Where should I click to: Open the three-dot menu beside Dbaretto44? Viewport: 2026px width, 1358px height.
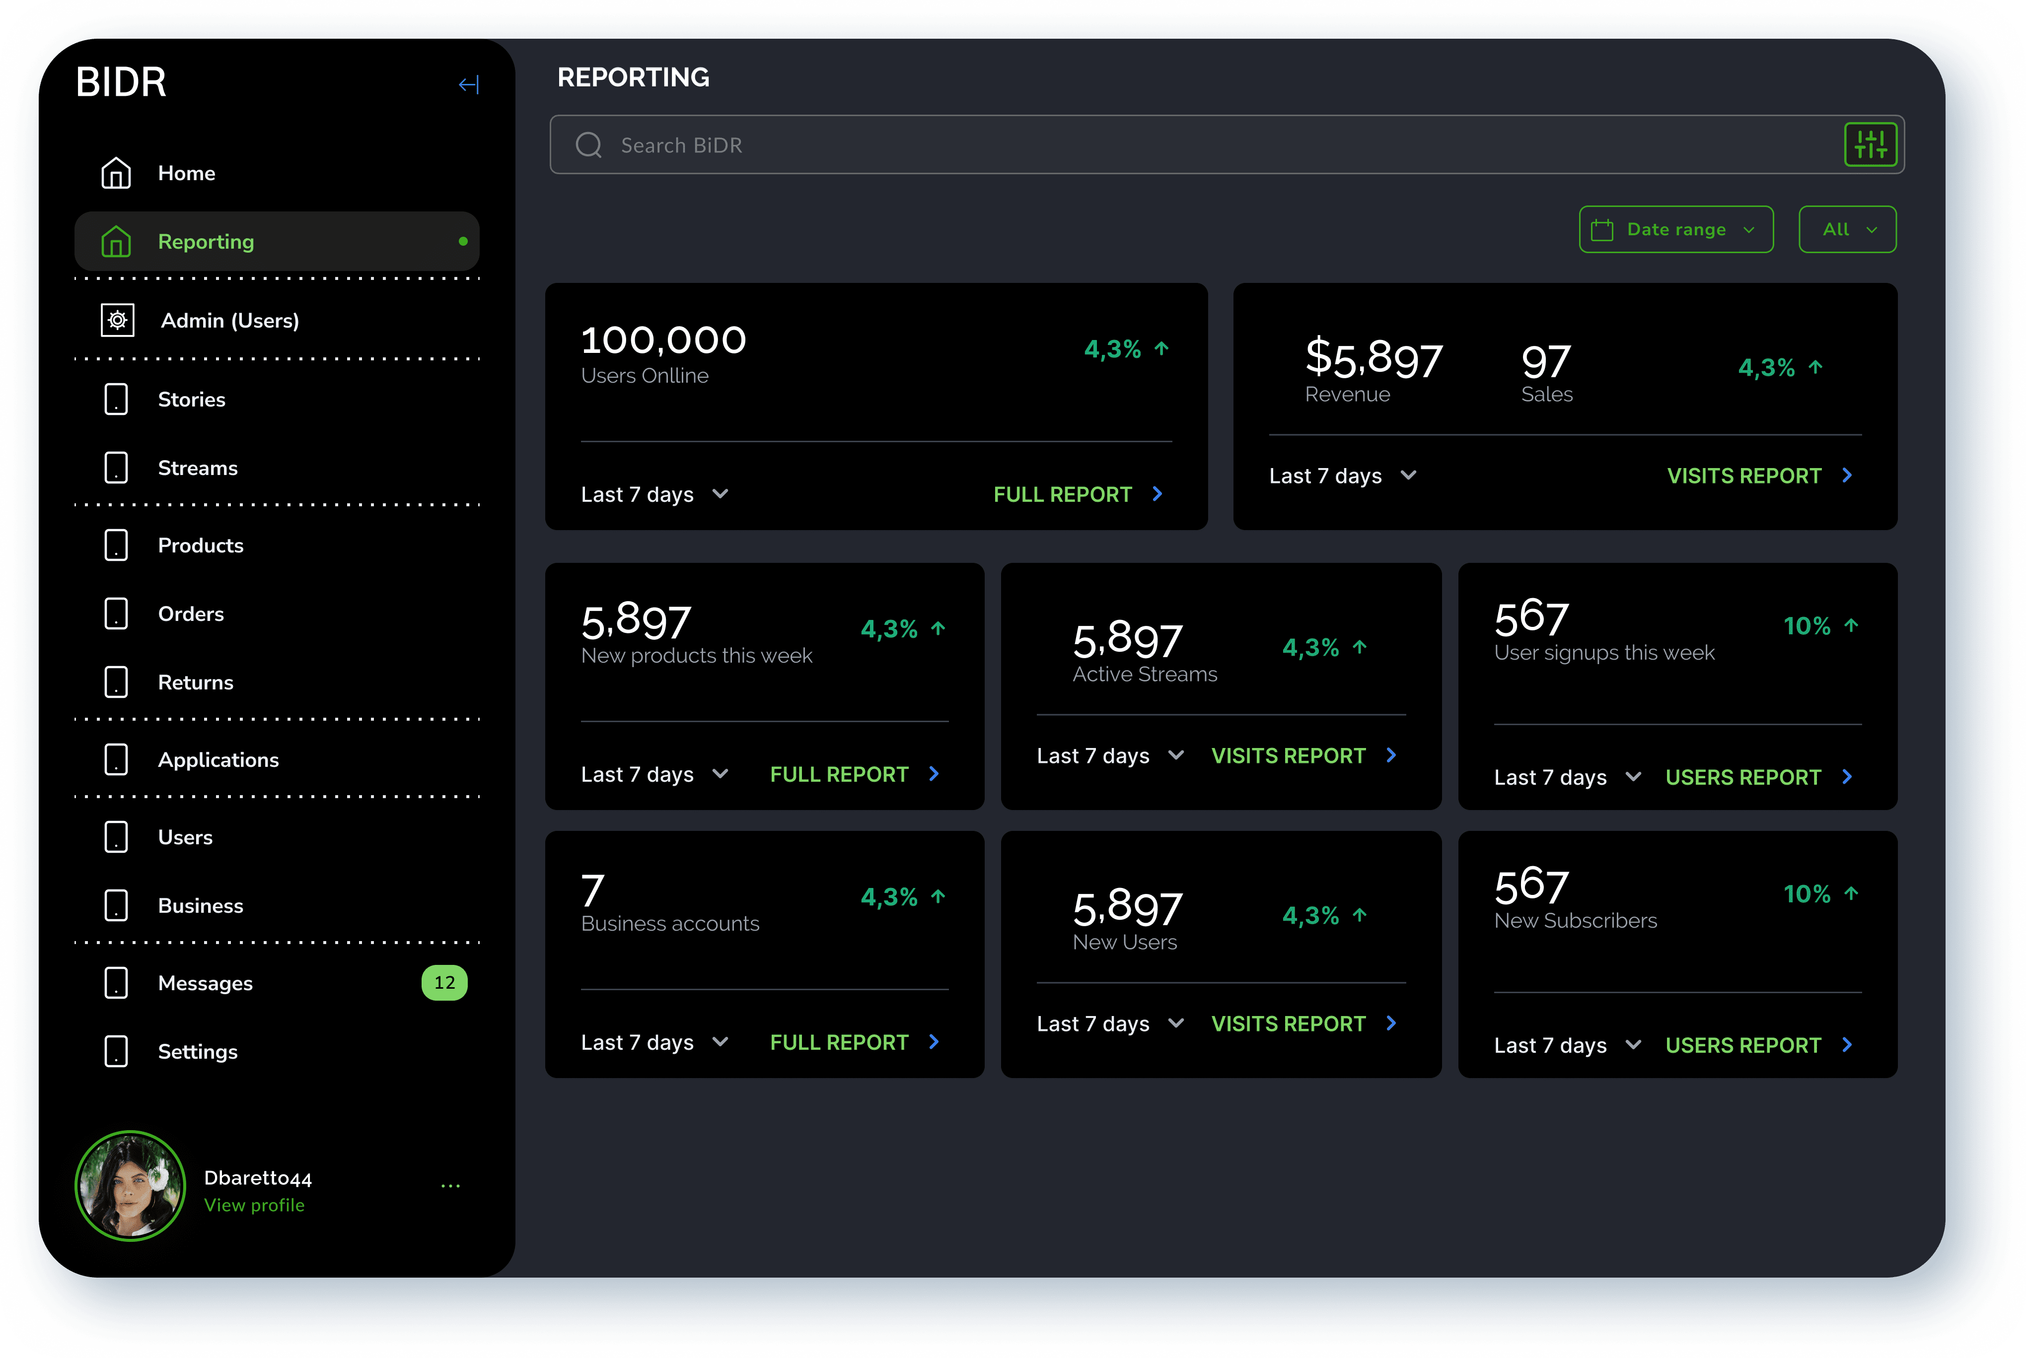pos(450,1186)
